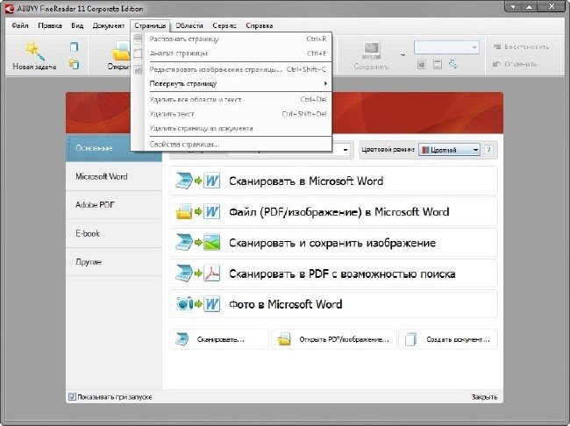Image resolution: width=570 pixels, height=426 pixels.
Task: Click the PDF file to Word icon
Action: point(198,211)
